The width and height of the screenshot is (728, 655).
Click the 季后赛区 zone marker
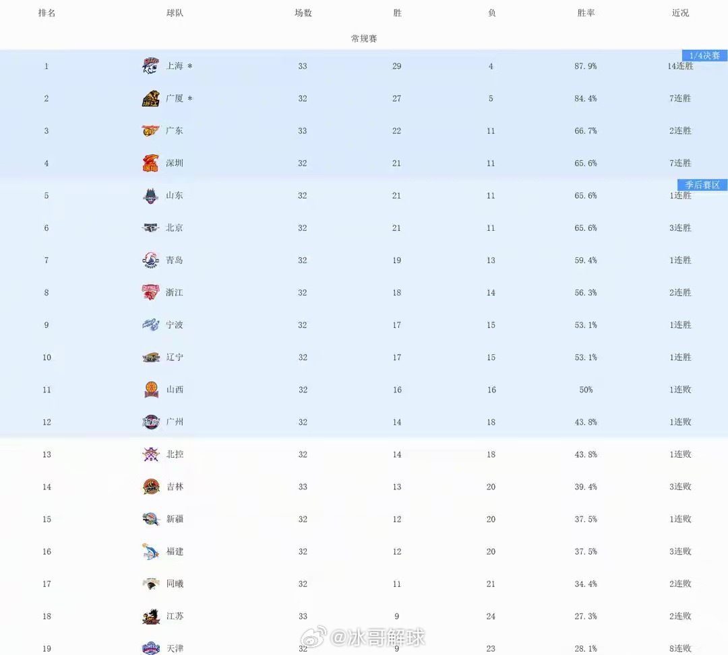[x=702, y=184]
